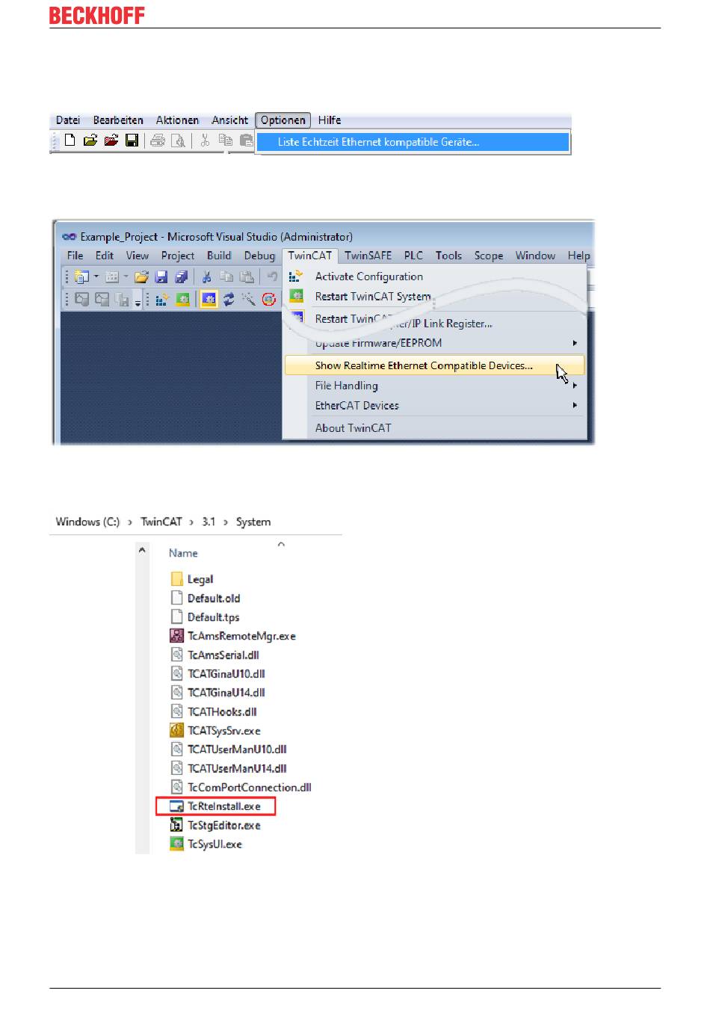Click the breadcrumb chevron after TwinCAT

pyautogui.click(x=191, y=522)
